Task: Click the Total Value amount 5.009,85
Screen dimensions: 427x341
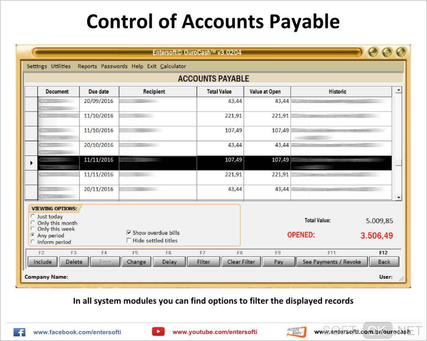Action: pyautogui.click(x=379, y=221)
